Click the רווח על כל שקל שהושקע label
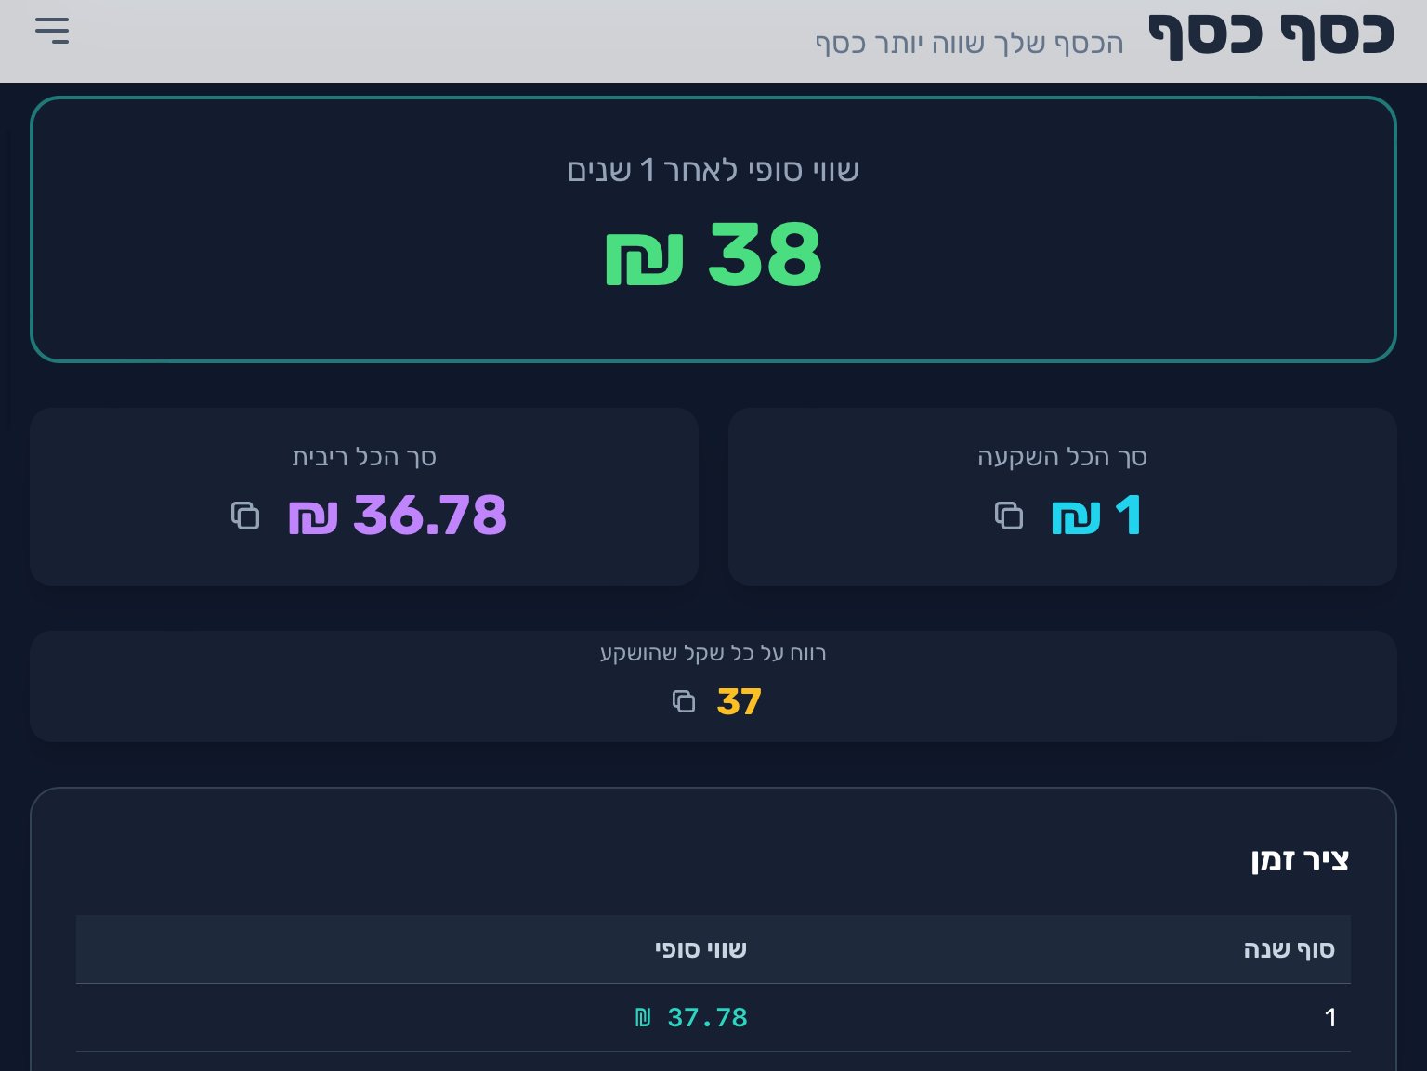Screen dimensions: 1427x1071 [x=713, y=653]
